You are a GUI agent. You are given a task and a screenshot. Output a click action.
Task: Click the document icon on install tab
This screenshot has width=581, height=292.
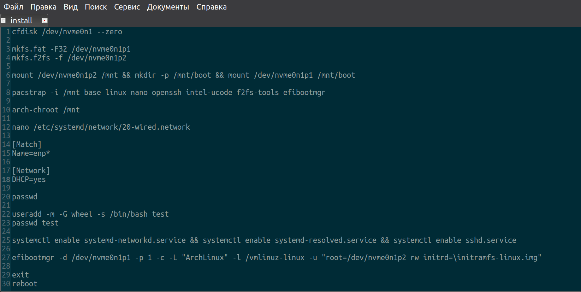coord(4,21)
